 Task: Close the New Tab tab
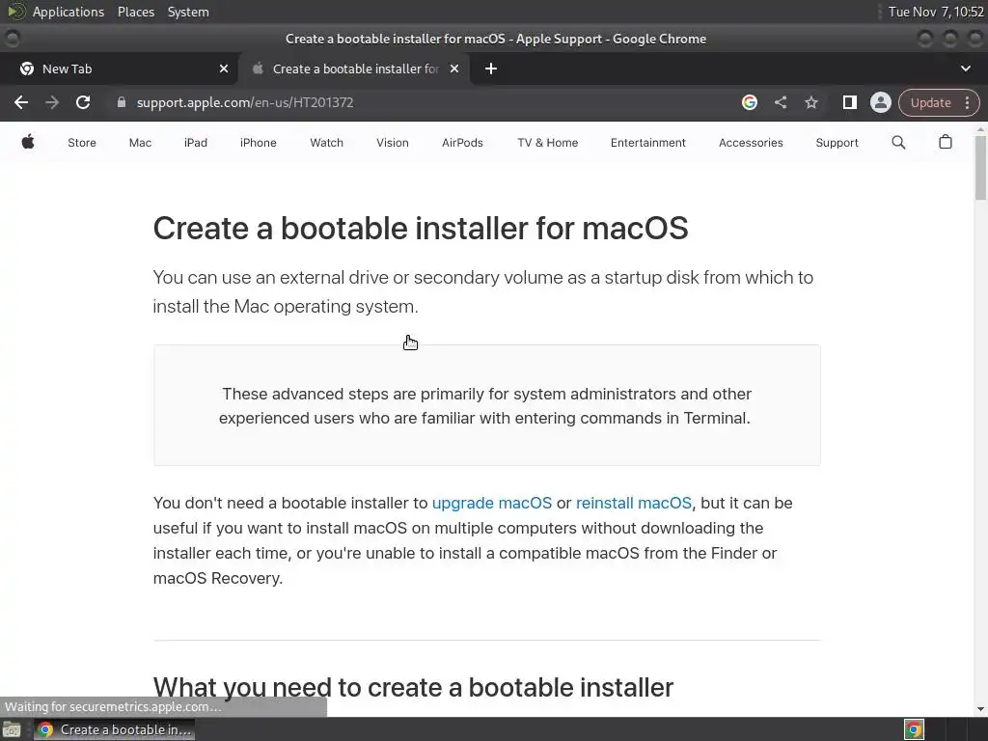pyautogui.click(x=224, y=69)
